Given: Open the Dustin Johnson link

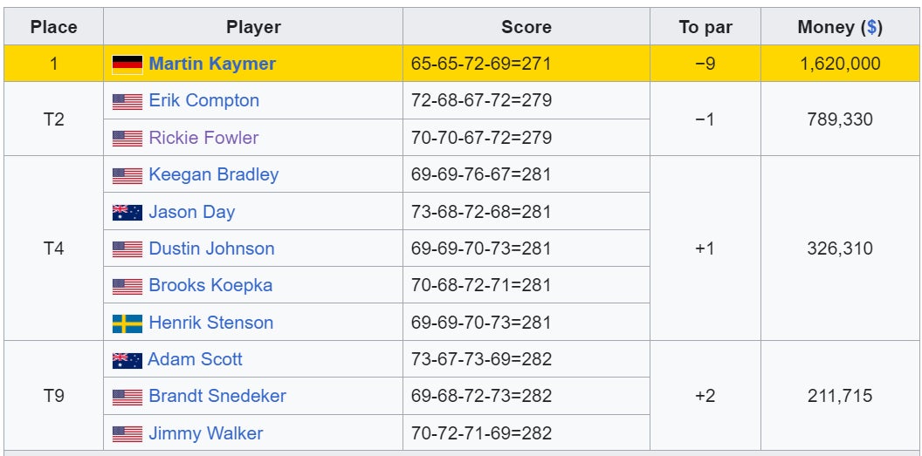Looking at the screenshot, I should click(x=211, y=248).
